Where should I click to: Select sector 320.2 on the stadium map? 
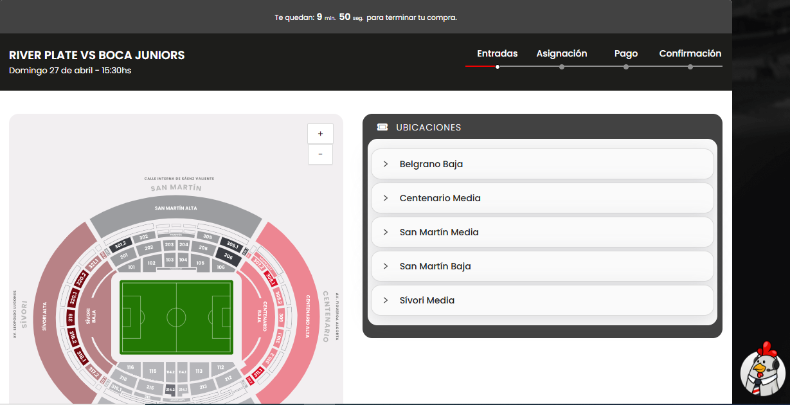81,278
